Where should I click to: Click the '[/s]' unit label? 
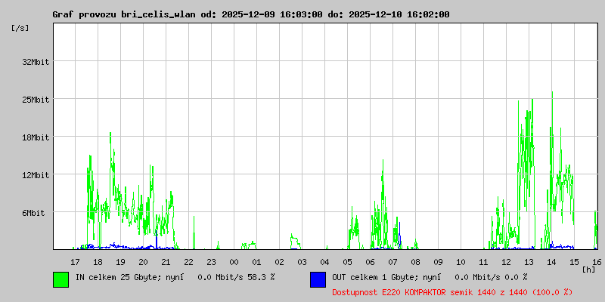[20, 28]
